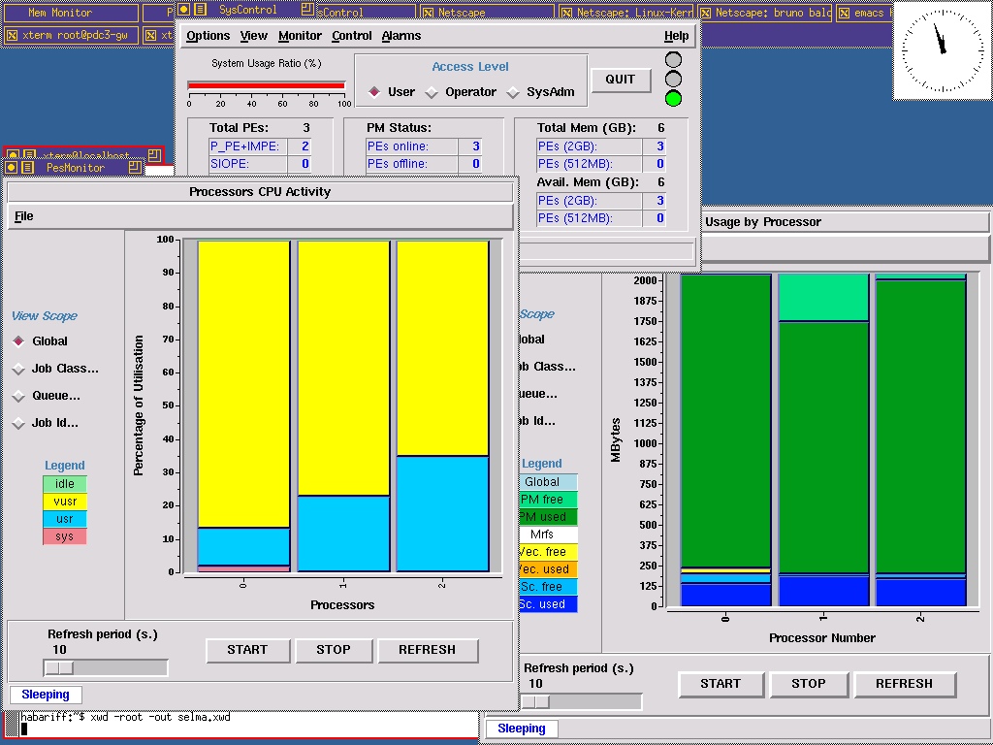The image size is (993, 745).
Task: Click processor 1's light green PM free segment
Action: [822, 298]
